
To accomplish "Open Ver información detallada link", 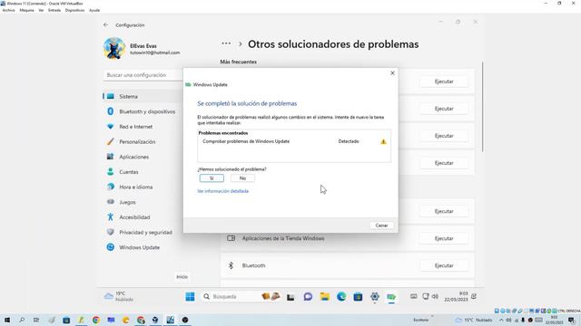I will tap(222, 191).
